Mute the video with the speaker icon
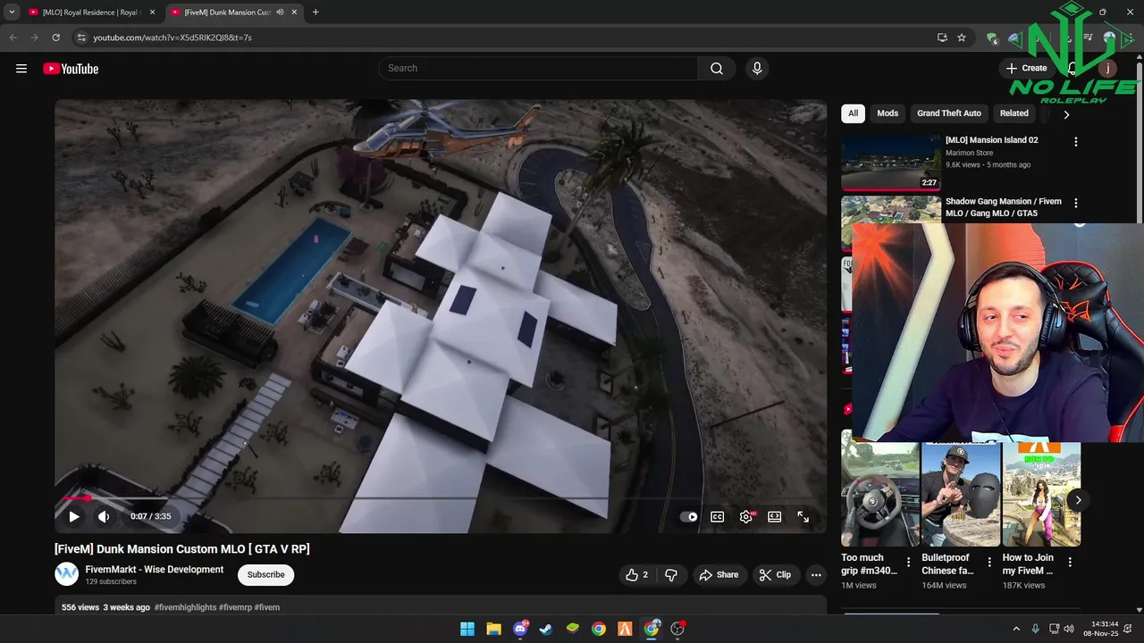 104,516
